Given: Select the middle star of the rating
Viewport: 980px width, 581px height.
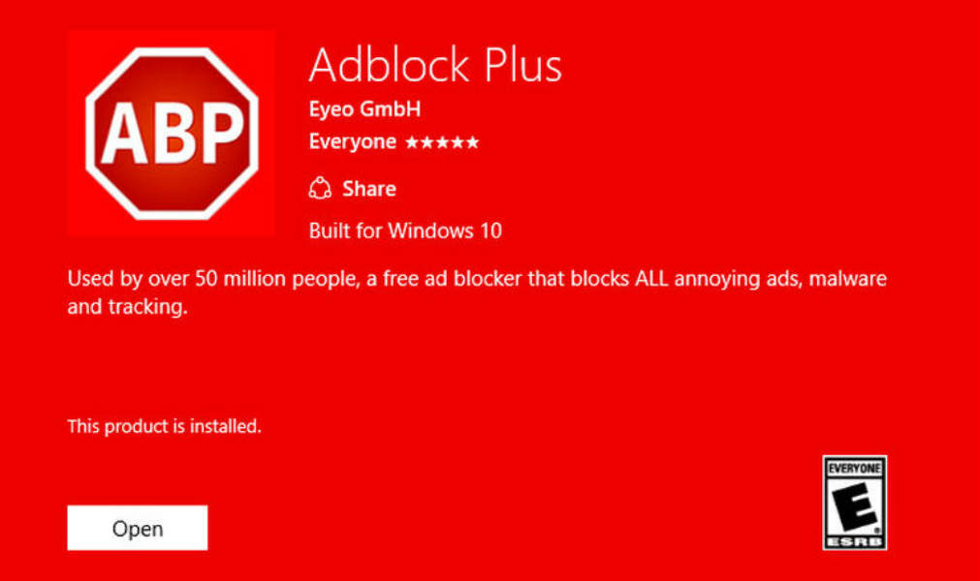Looking at the screenshot, I should [445, 141].
